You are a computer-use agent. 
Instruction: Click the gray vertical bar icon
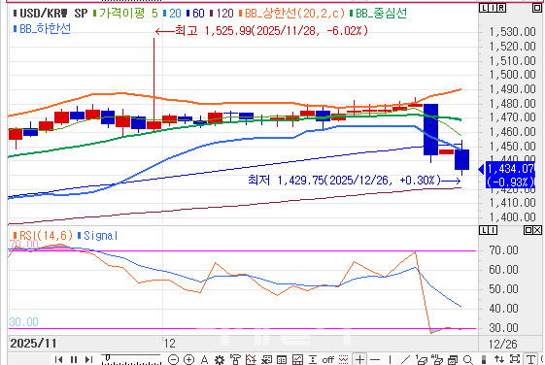click(x=484, y=360)
